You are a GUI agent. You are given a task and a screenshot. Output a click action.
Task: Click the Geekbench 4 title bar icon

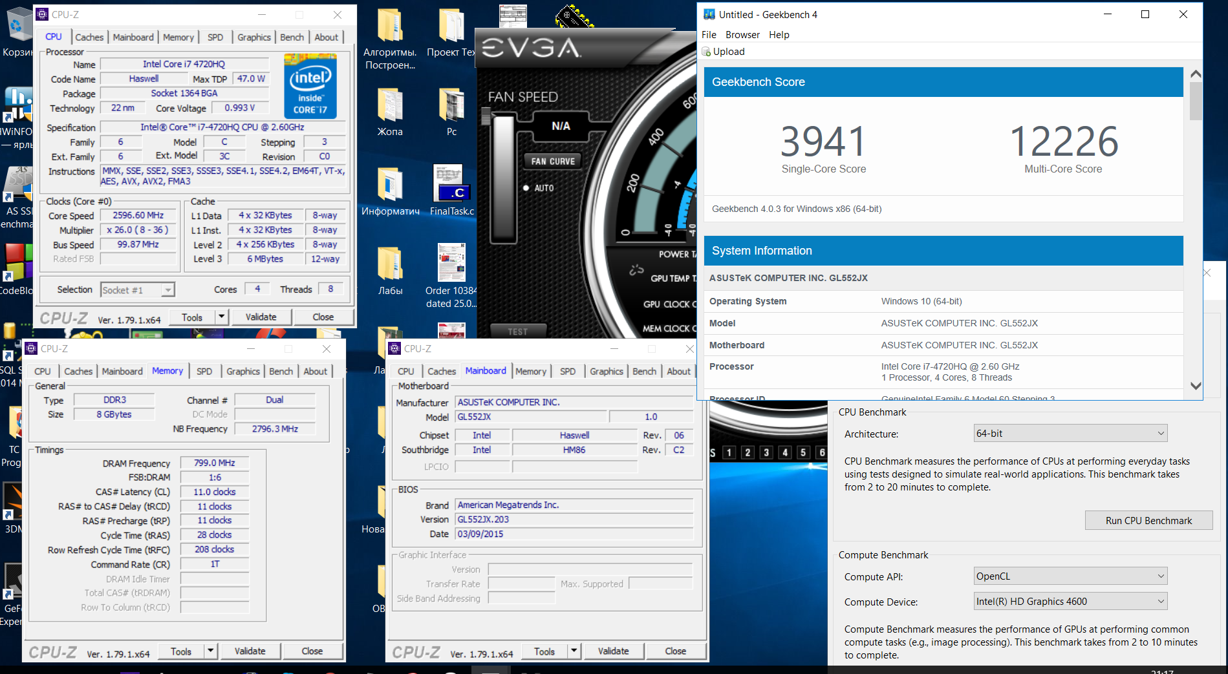point(709,14)
